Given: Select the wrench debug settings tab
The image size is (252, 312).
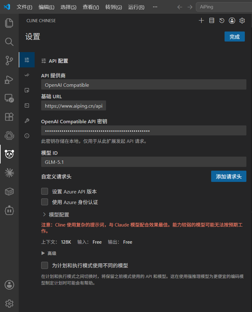Looking at the screenshot, I should pos(27,120).
